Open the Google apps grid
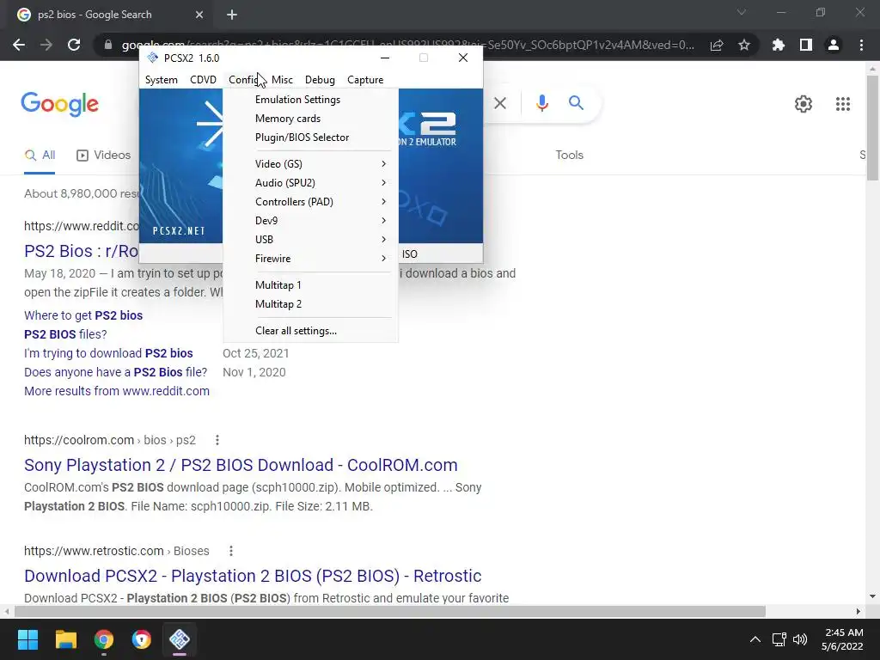Image resolution: width=880 pixels, height=660 pixels. coord(843,104)
